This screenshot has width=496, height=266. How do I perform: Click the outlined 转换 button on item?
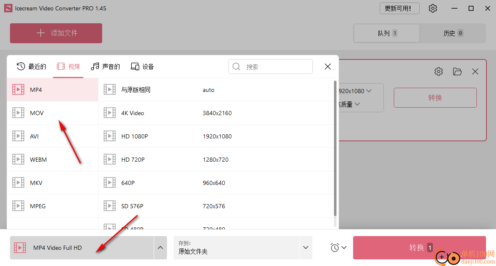point(435,98)
